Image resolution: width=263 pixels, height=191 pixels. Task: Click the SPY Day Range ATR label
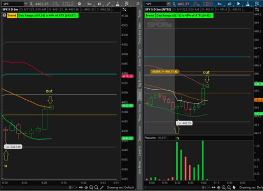click(x=185, y=16)
